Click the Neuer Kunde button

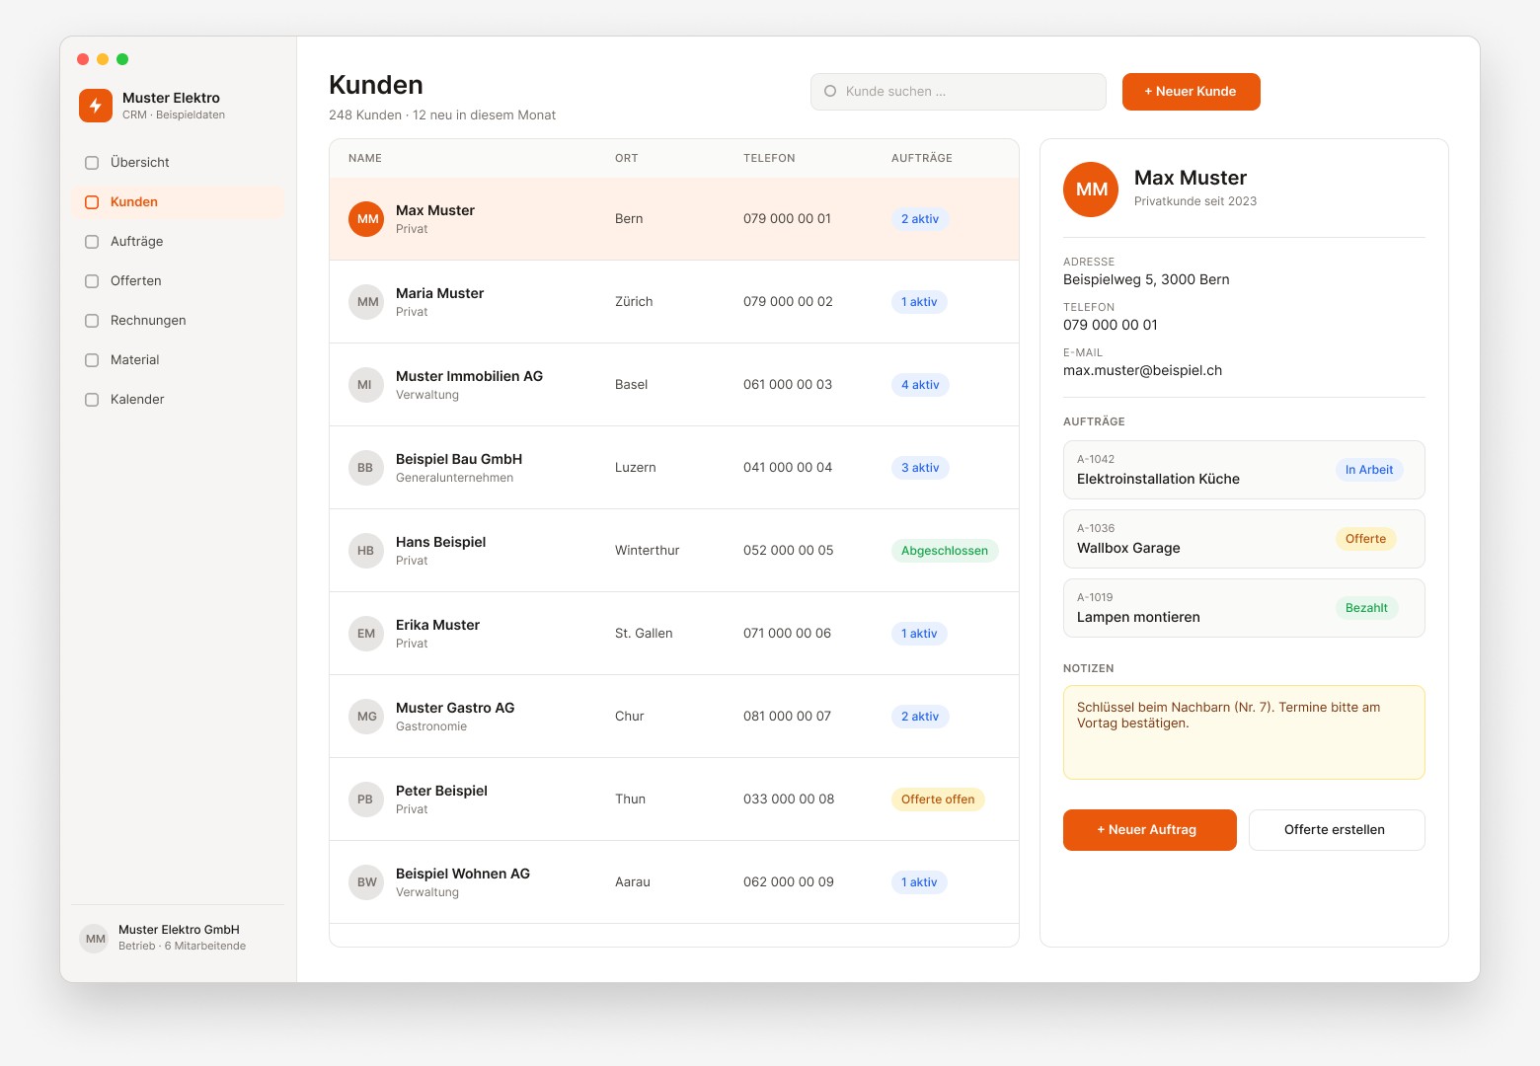[1191, 92]
